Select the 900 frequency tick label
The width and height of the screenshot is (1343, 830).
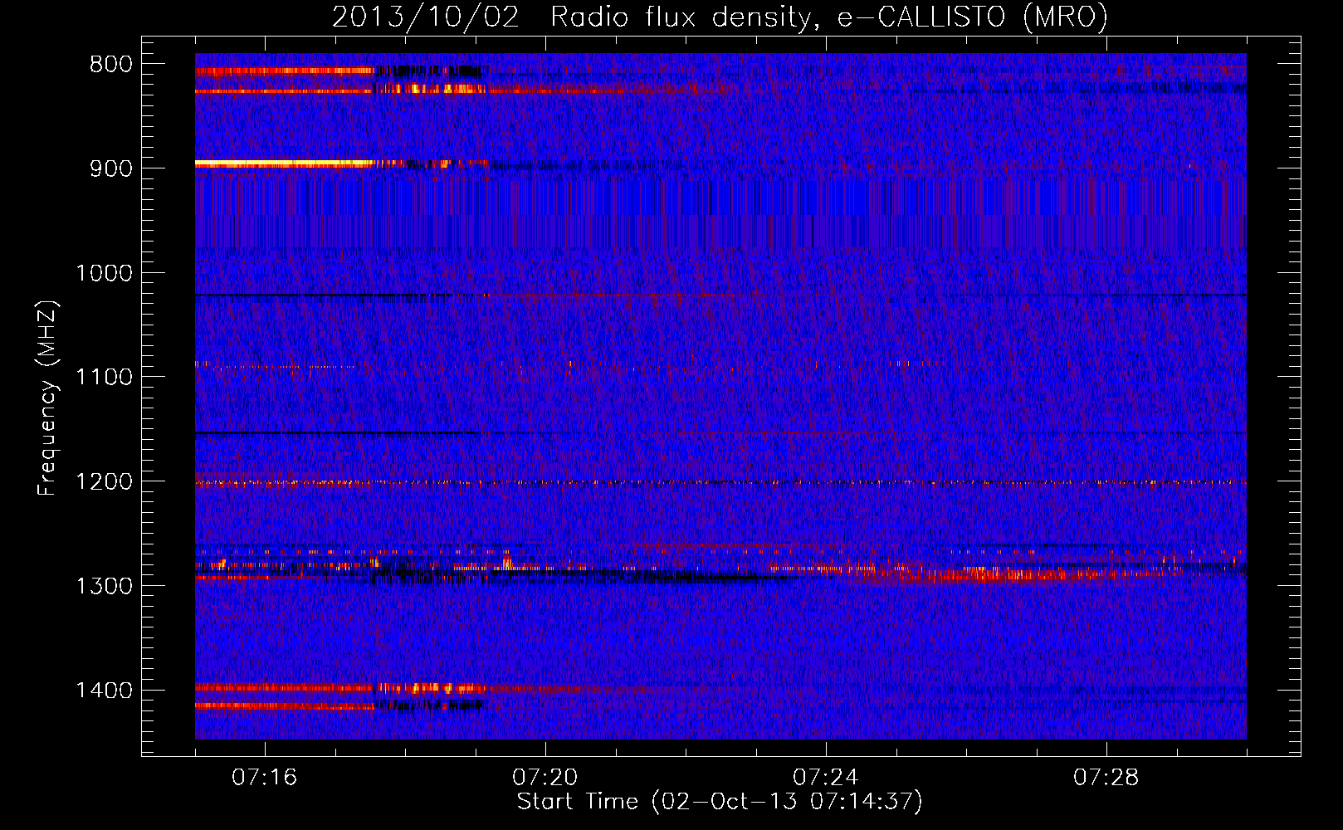coord(111,168)
